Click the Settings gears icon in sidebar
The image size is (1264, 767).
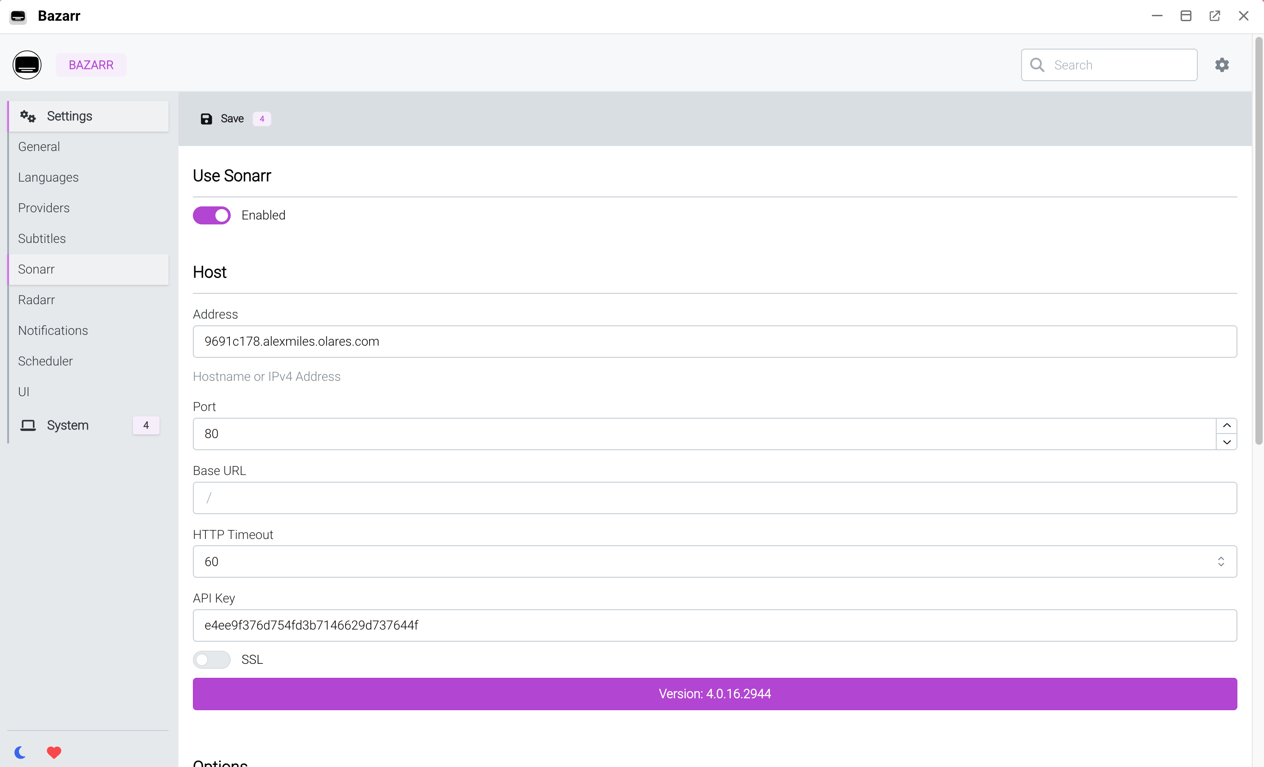pos(27,116)
